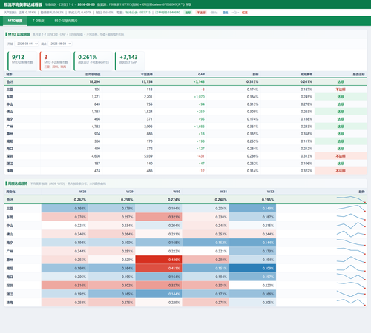Click the trend sparkline for 惠州

[x=351, y=260]
